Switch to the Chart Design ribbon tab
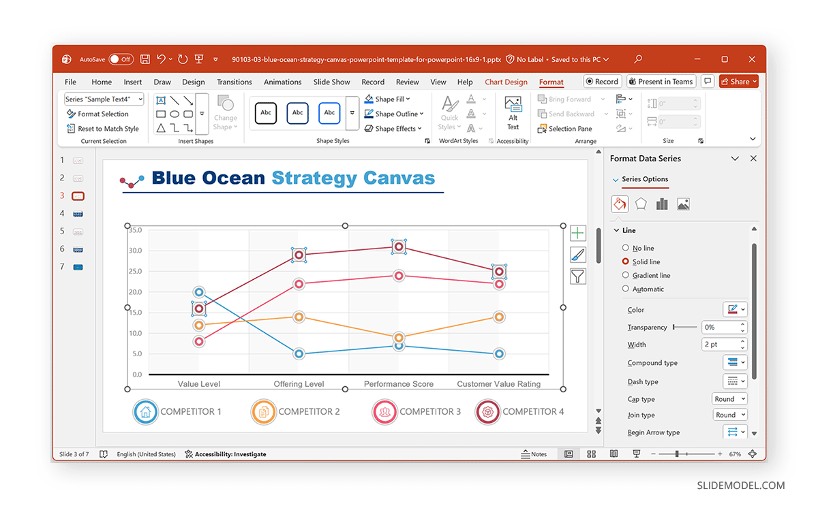This screenshot has height=506, width=818. [x=506, y=82]
